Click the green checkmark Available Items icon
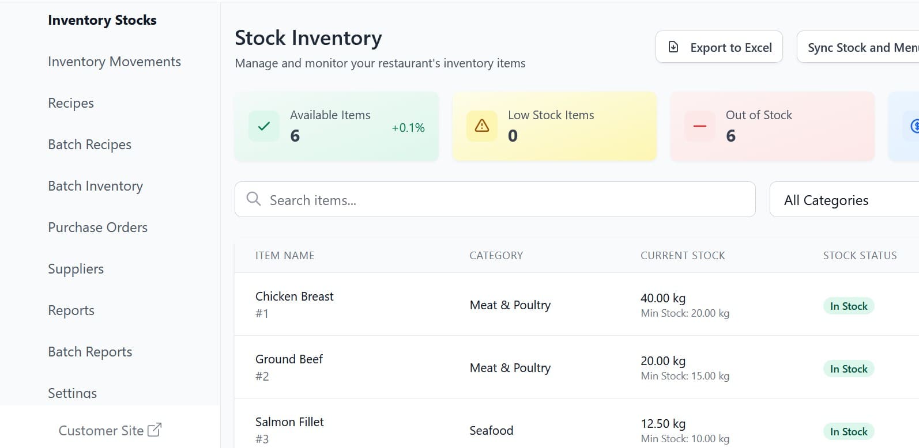The image size is (919, 448). (x=264, y=126)
